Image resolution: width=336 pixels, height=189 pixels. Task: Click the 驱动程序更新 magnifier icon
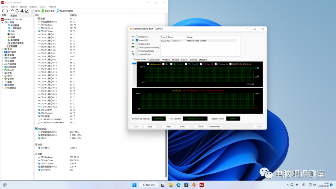(58, 11)
